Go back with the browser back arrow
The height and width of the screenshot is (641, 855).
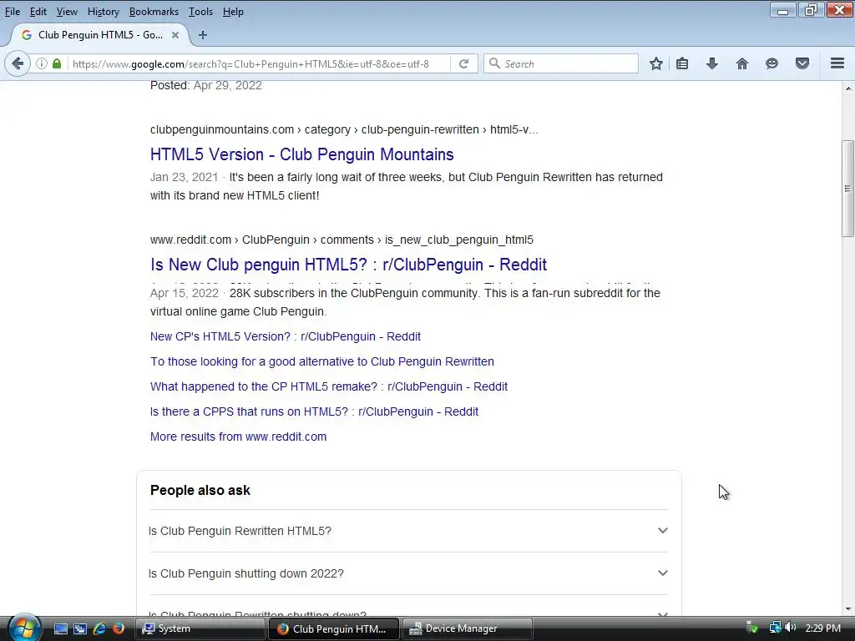click(18, 63)
